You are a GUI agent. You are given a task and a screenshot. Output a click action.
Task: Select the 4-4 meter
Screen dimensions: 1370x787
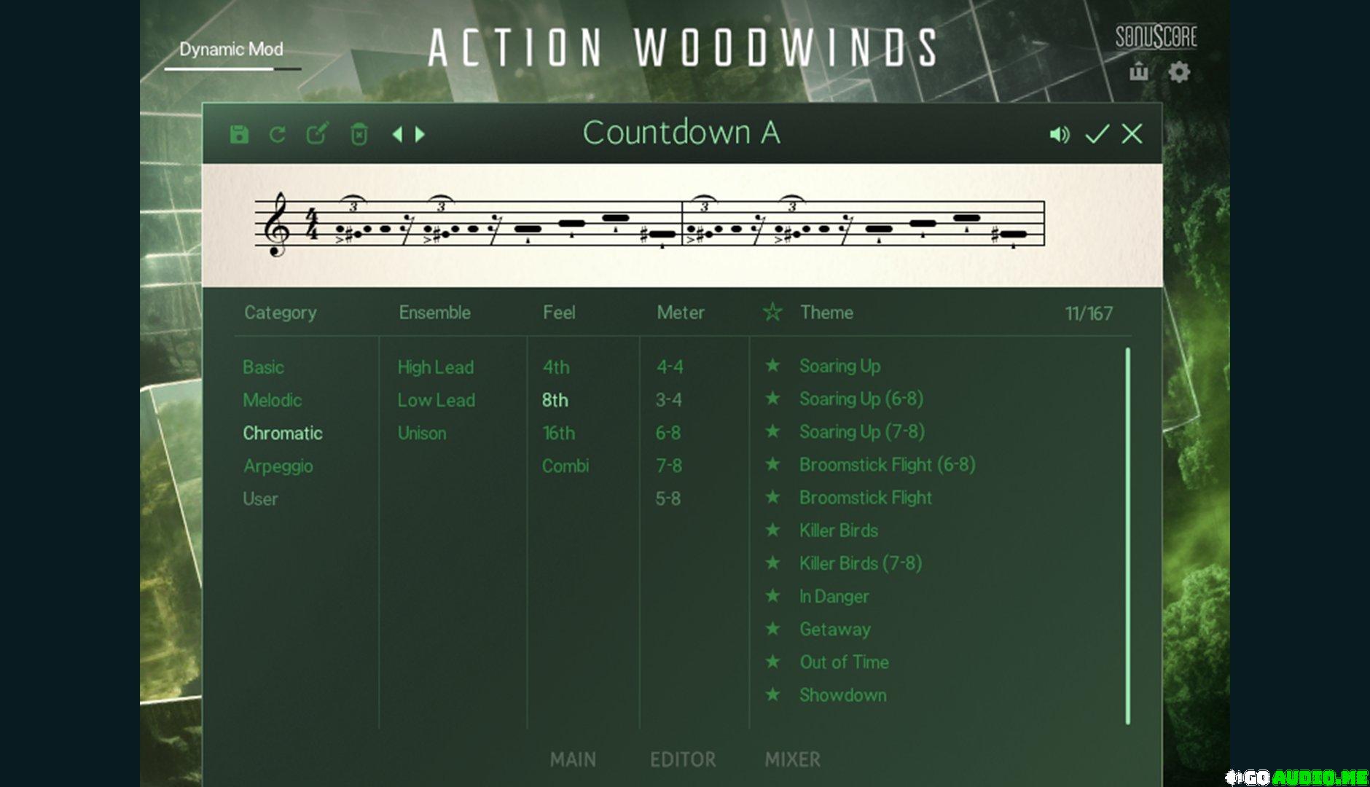tap(670, 367)
